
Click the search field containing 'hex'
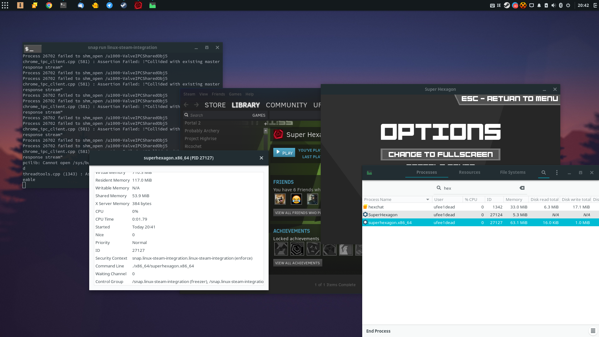tap(480, 188)
